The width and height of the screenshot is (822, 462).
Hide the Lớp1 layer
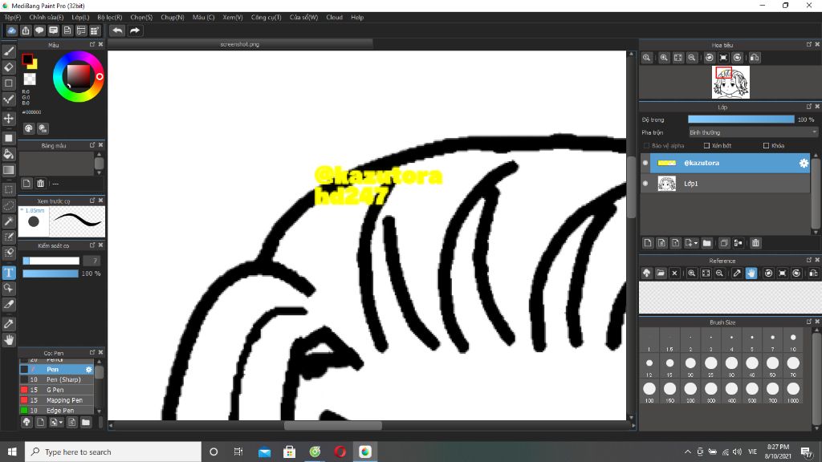coord(645,184)
